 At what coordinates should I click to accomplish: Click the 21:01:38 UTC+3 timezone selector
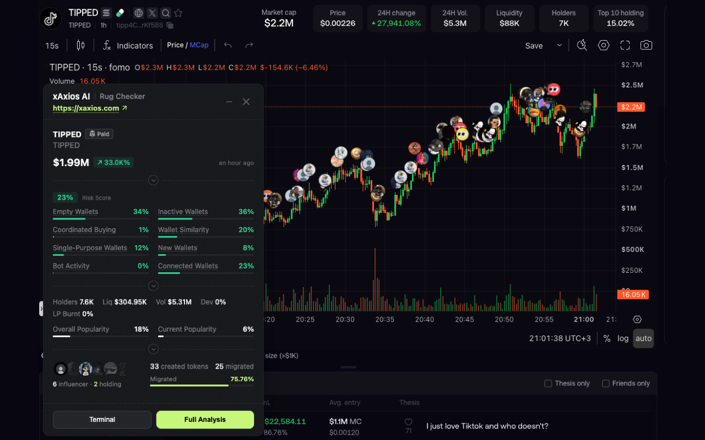point(560,338)
